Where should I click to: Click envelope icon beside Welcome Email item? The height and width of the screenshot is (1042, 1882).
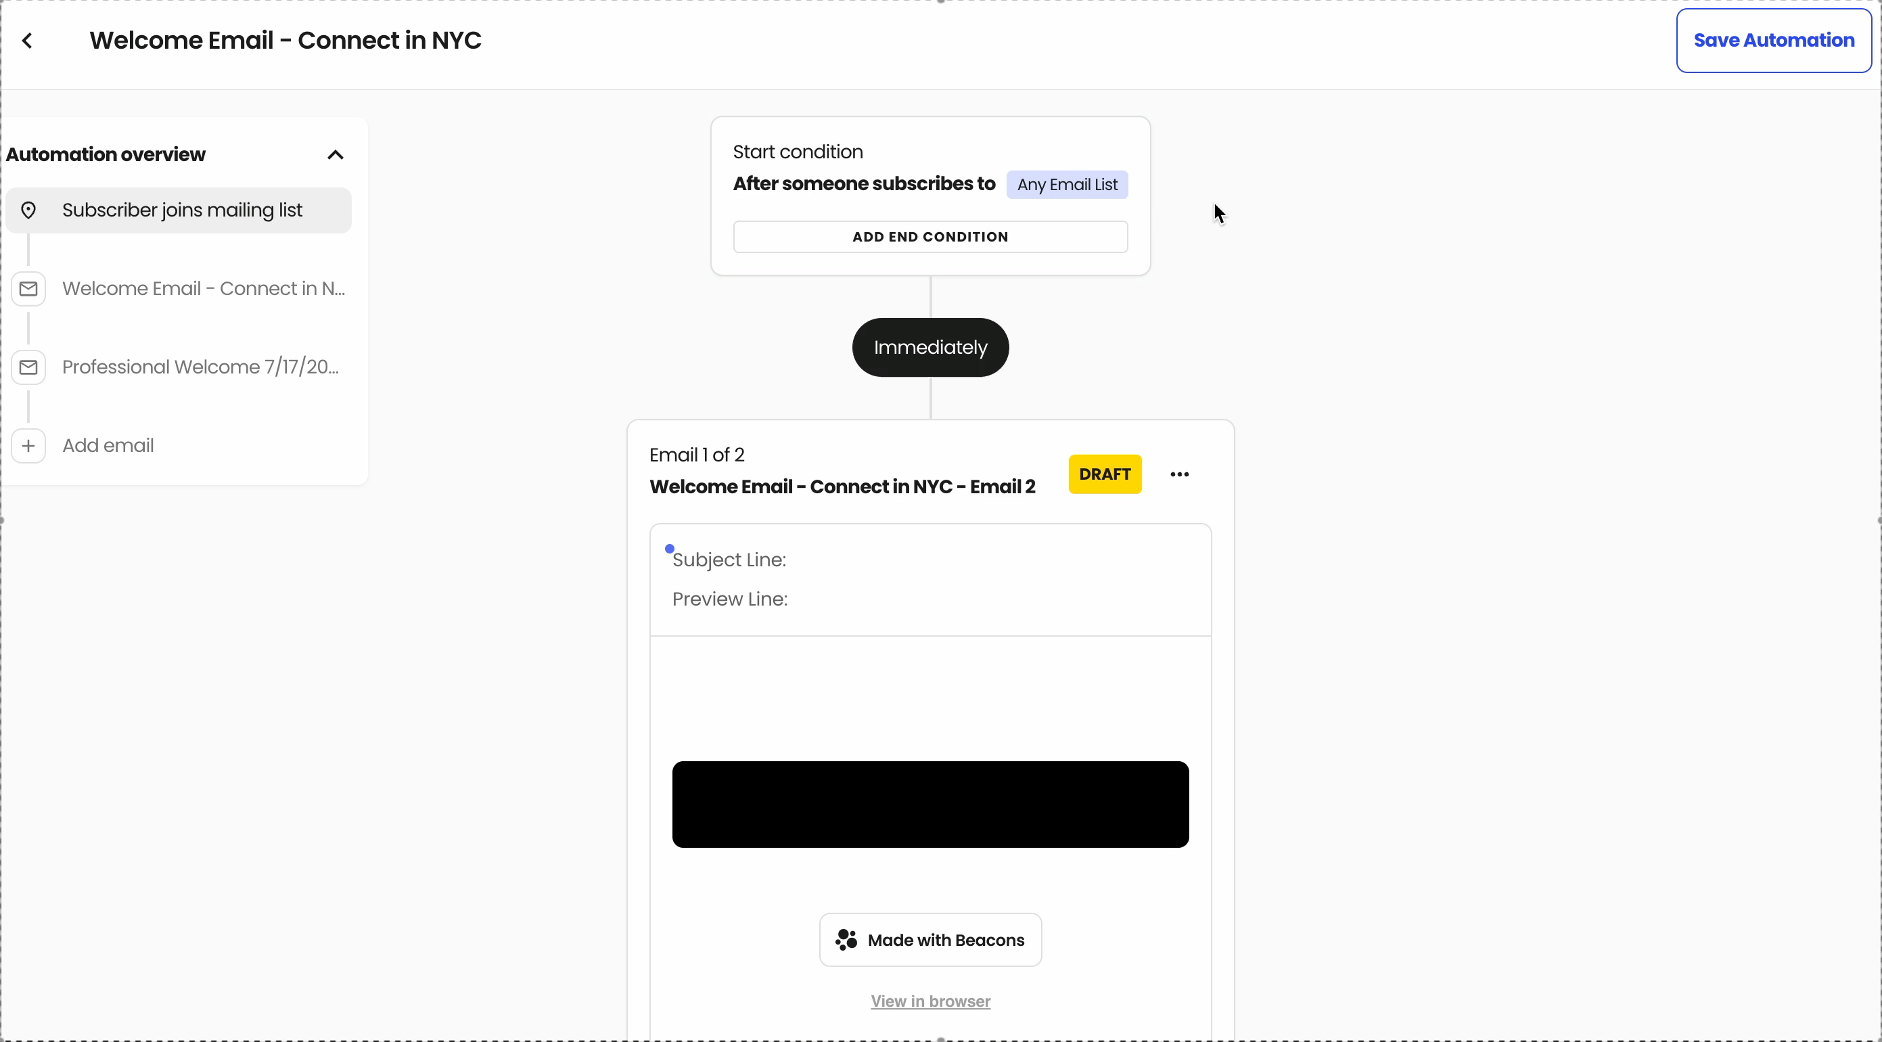[28, 290]
